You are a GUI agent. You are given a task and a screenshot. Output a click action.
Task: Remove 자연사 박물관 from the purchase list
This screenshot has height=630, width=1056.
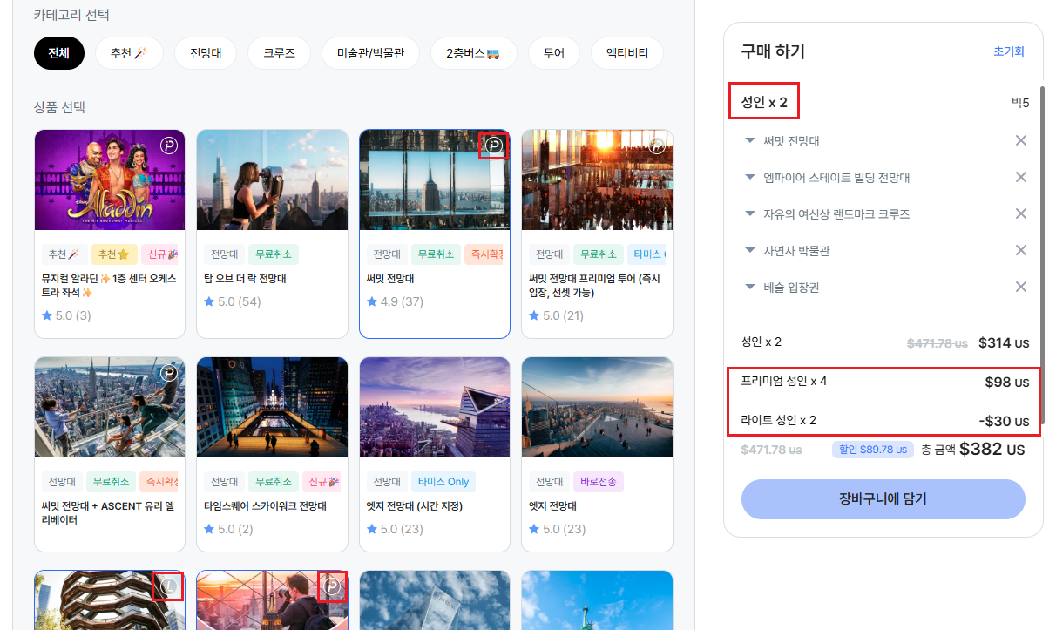(x=1021, y=250)
